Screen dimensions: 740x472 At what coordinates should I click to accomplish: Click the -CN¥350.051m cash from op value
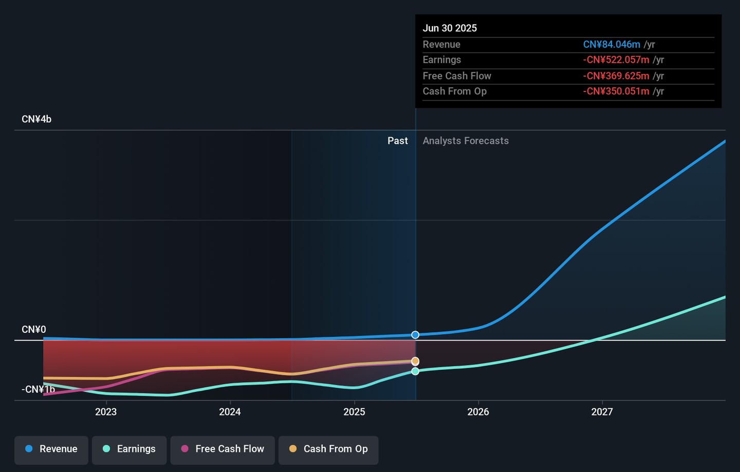click(616, 91)
